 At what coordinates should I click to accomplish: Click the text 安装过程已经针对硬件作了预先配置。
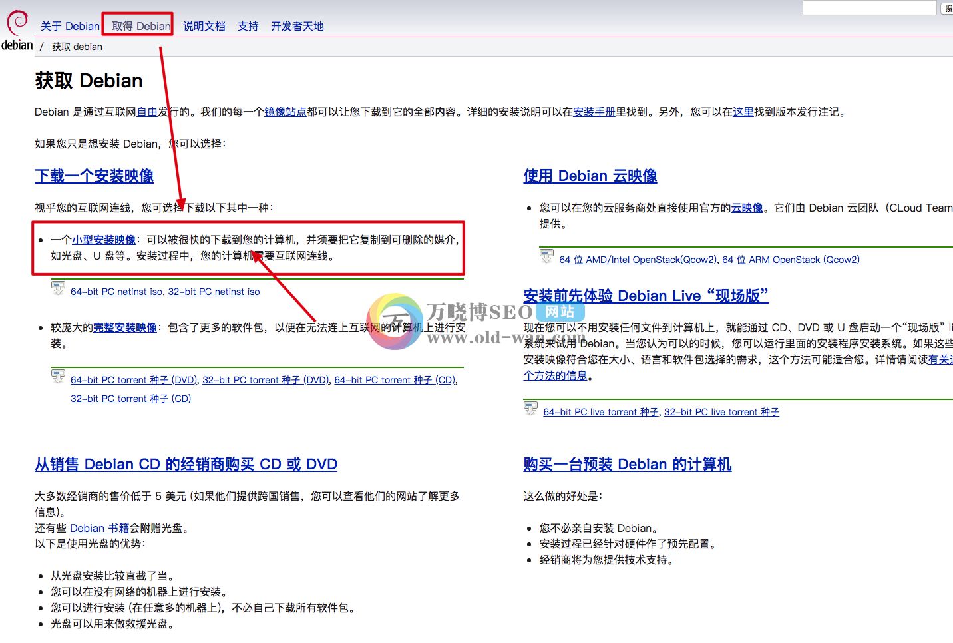630,544
